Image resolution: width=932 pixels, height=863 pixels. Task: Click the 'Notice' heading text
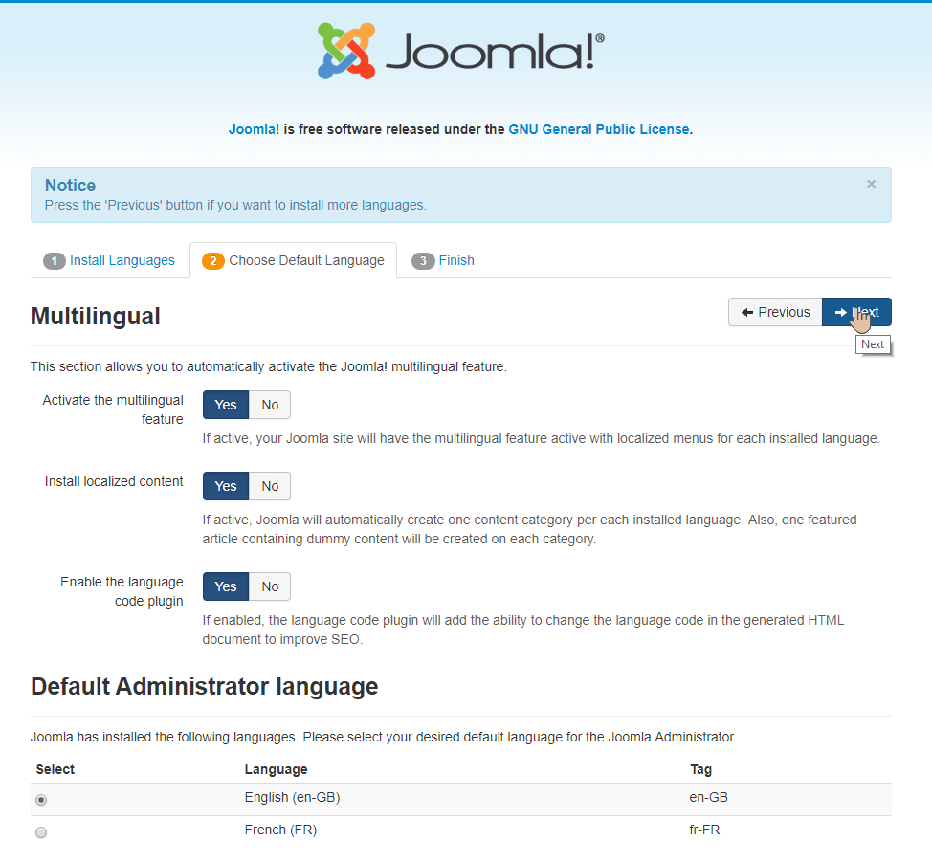[70, 186]
